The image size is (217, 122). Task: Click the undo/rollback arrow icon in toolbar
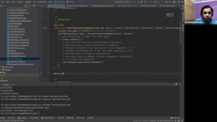[x=170, y=2]
